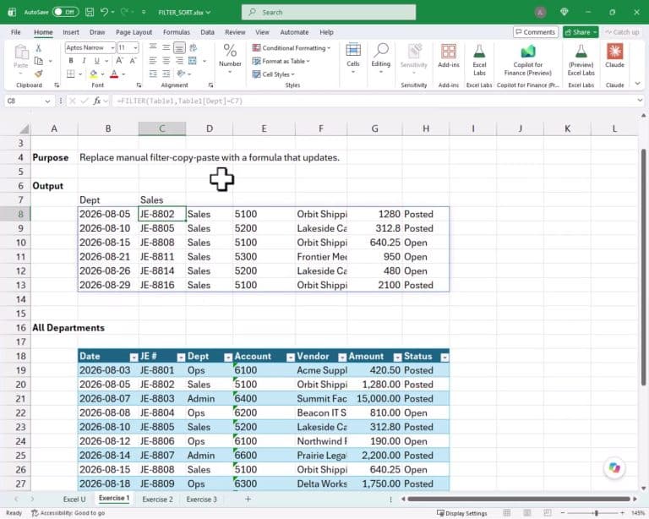Click the Increase Indent icon
Image resolution: width=649 pixels, height=519 pixels.
(166, 74)
